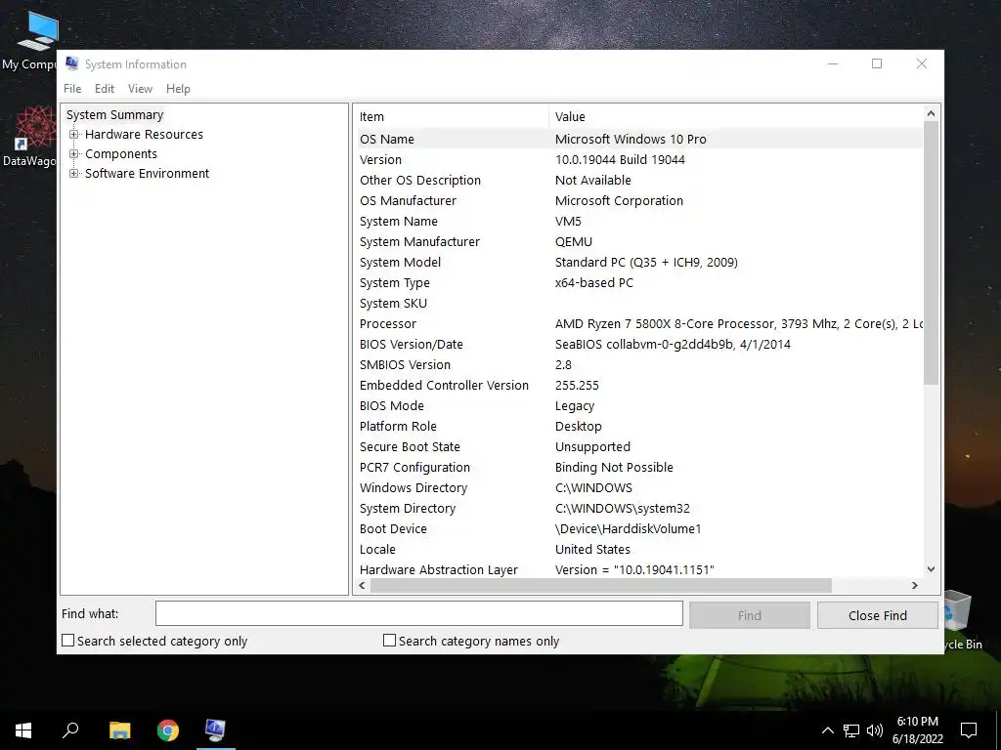Select the SMBIOS Version row

(638, 365)
